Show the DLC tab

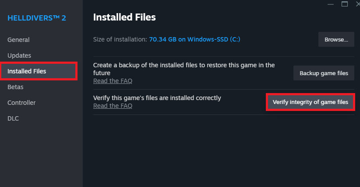pos(13,118)
